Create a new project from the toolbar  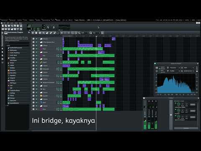[3, 26]
